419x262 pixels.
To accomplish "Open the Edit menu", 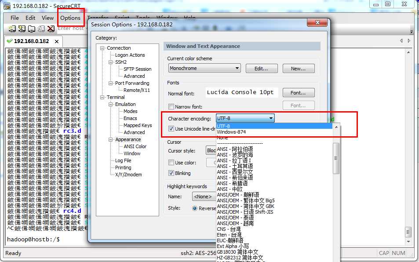I will point(30,18).
